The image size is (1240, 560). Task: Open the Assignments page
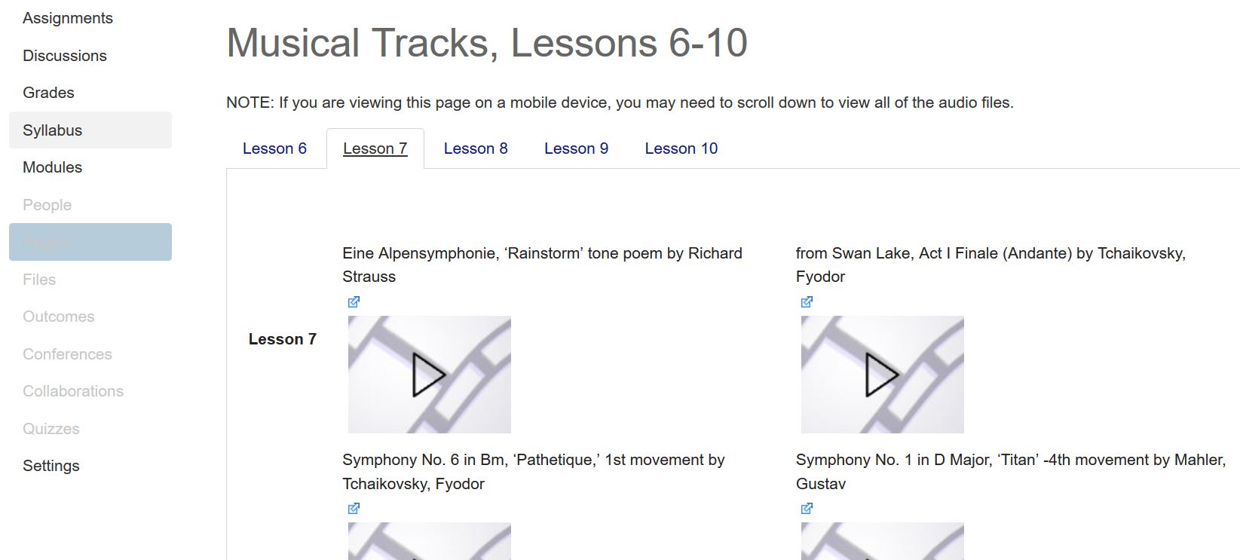68,17
